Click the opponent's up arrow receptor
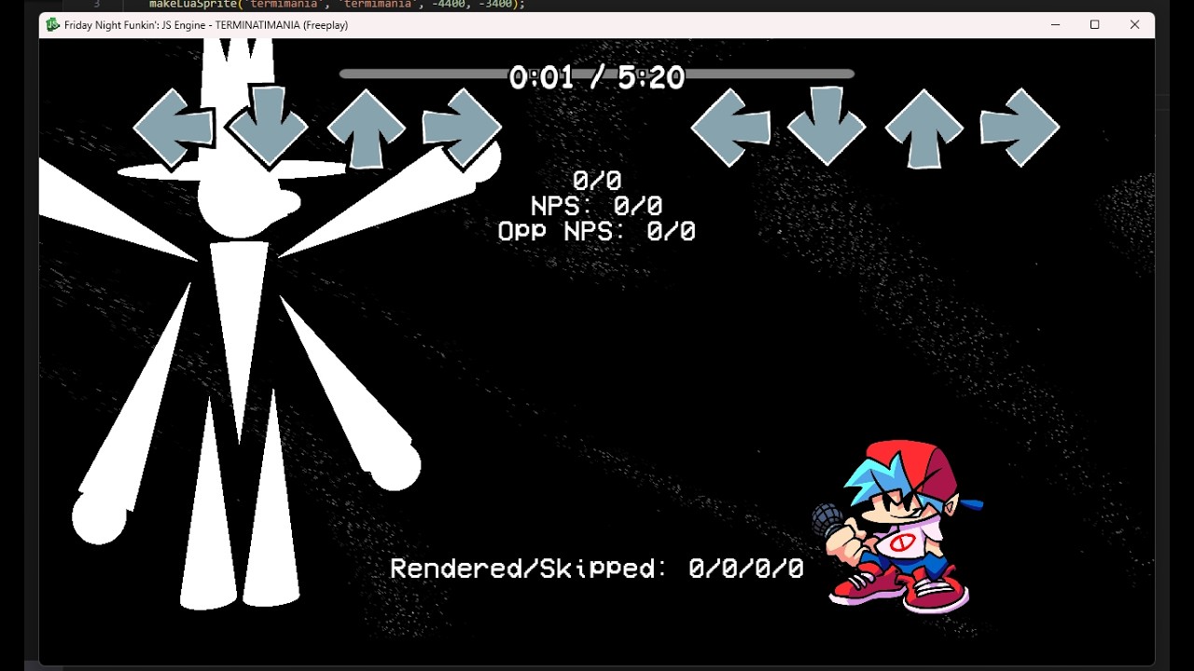Screen dimensions: 1194x671 pos(366,129)
